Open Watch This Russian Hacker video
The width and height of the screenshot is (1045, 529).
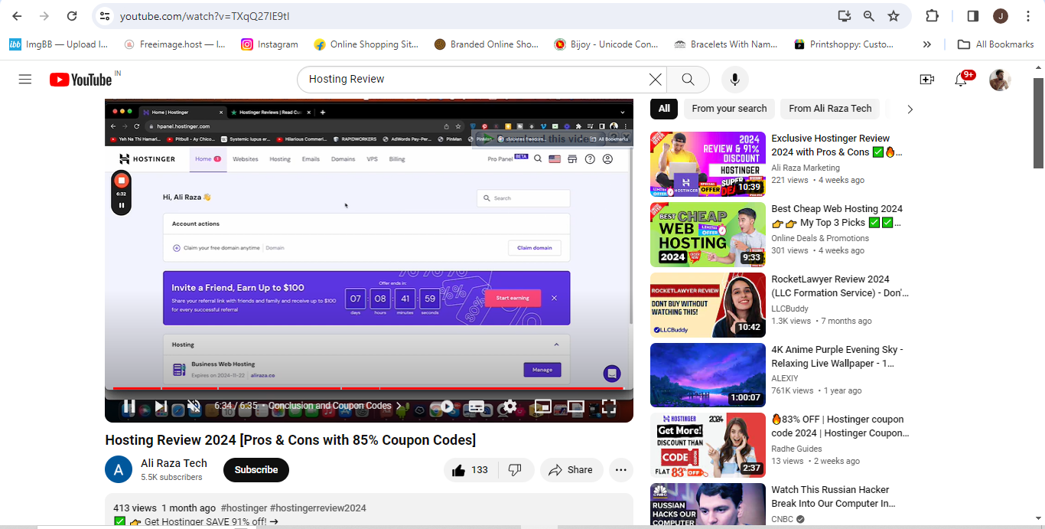[708, 504]
